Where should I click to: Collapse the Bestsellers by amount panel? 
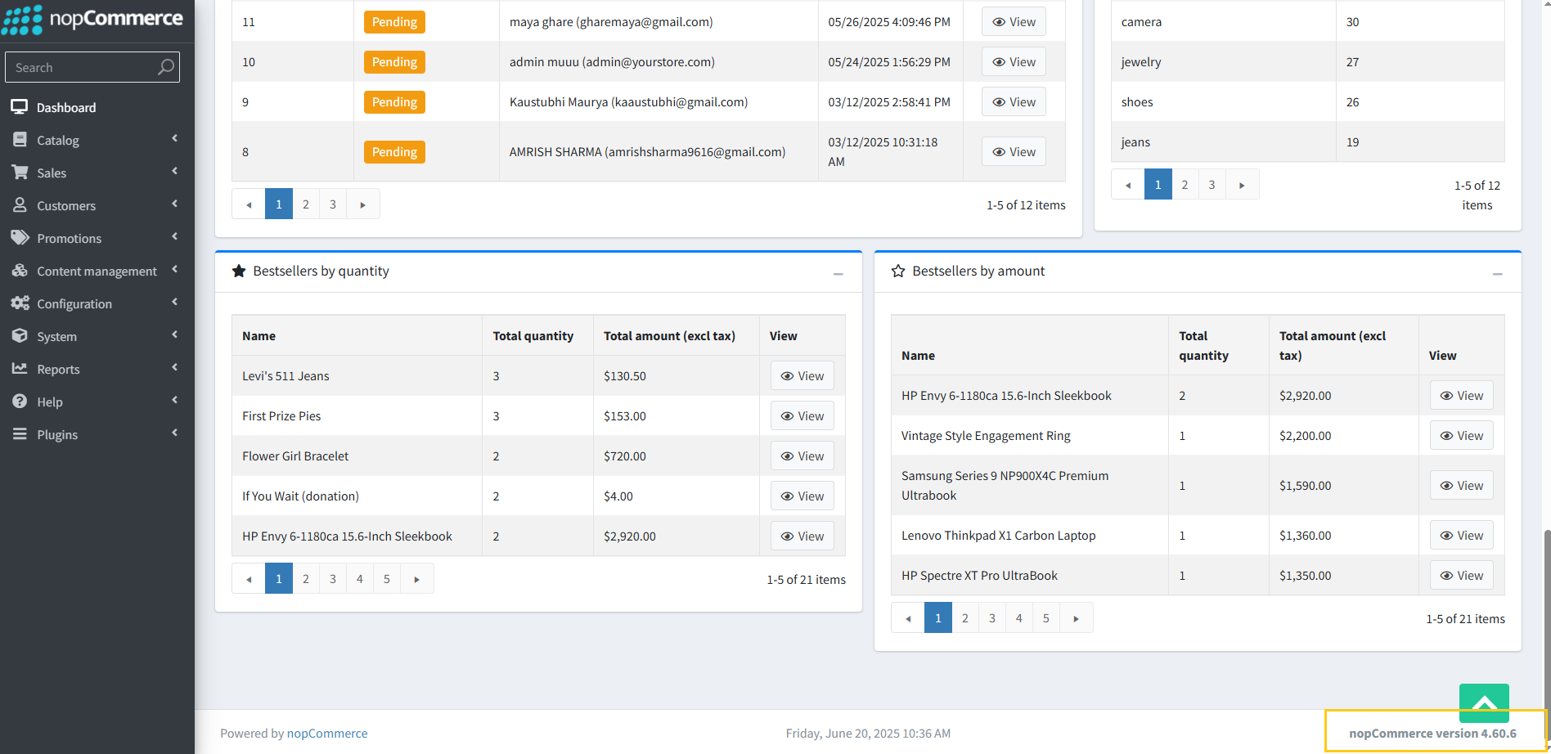click(x=1498, y=274)
